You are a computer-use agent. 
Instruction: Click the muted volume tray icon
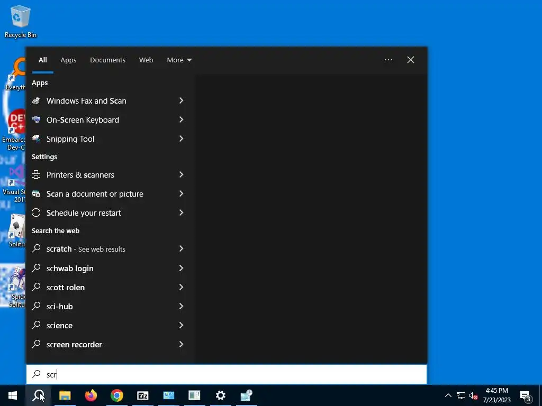tap(473, 395)
